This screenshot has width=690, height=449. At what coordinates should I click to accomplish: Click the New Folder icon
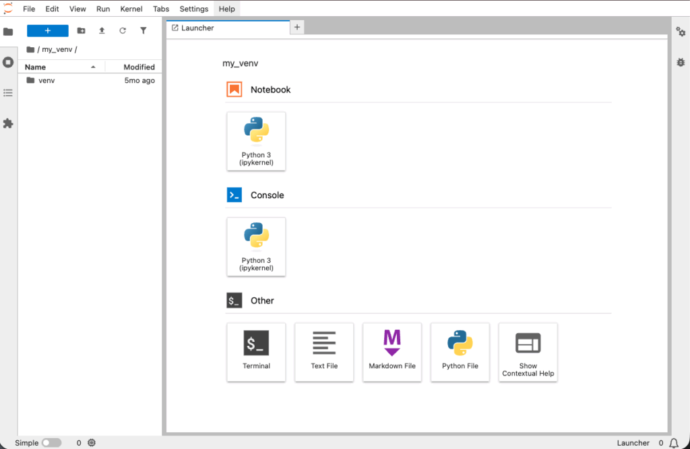(81, 30)
